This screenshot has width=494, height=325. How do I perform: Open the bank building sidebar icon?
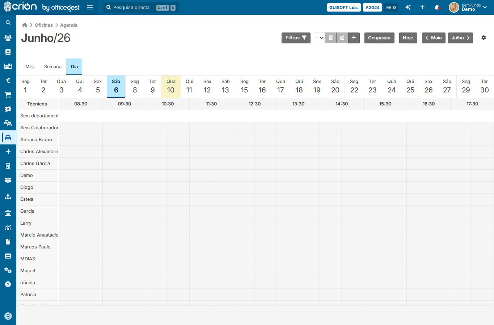8,213
